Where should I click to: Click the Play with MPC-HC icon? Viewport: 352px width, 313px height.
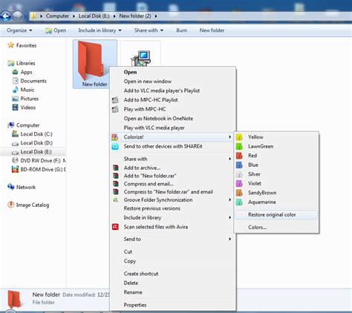115,109
